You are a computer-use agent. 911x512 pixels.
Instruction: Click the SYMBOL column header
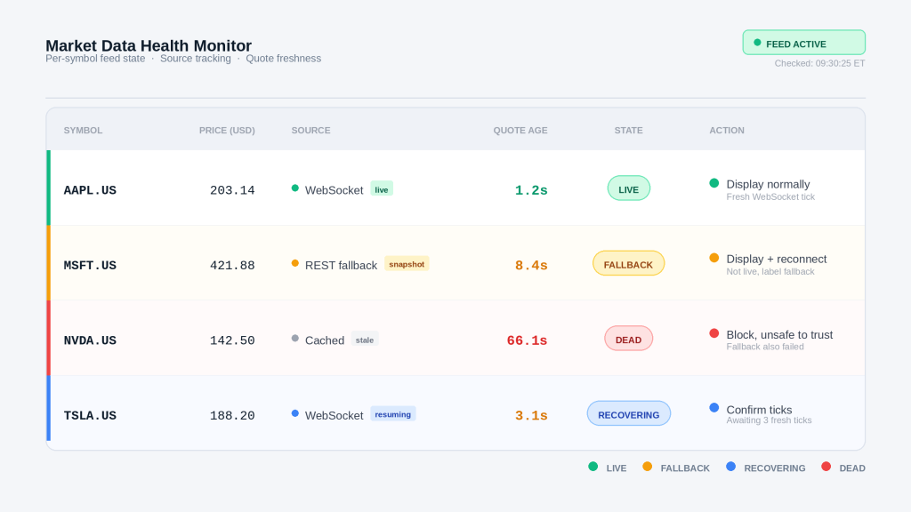click(83, 131)
